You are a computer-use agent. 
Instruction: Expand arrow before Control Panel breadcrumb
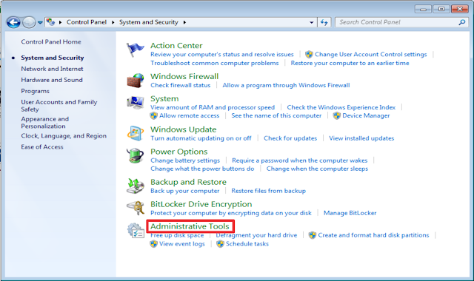coord(61,22)
